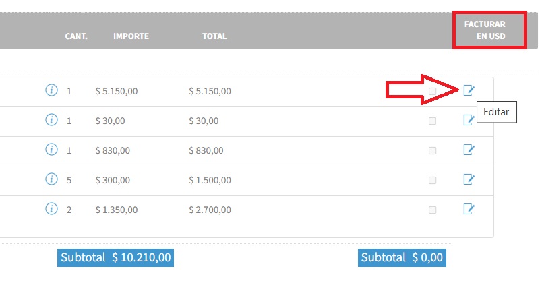Open info icon for $300,00 row
Screen dimensions: 542x283
[51, 179]
